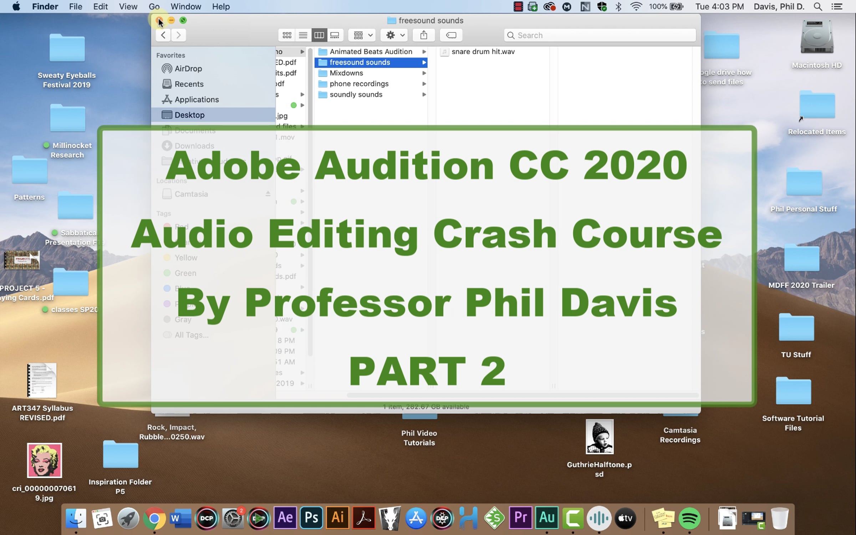Expand the Mixdowns folder arrow
Image resolution: width=856 pixels, height=535 pixels.
424,73
